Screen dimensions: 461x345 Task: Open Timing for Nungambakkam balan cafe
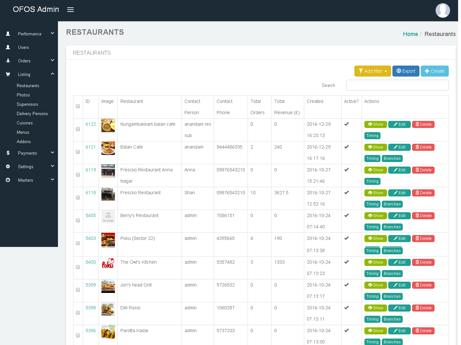[372, 136]
